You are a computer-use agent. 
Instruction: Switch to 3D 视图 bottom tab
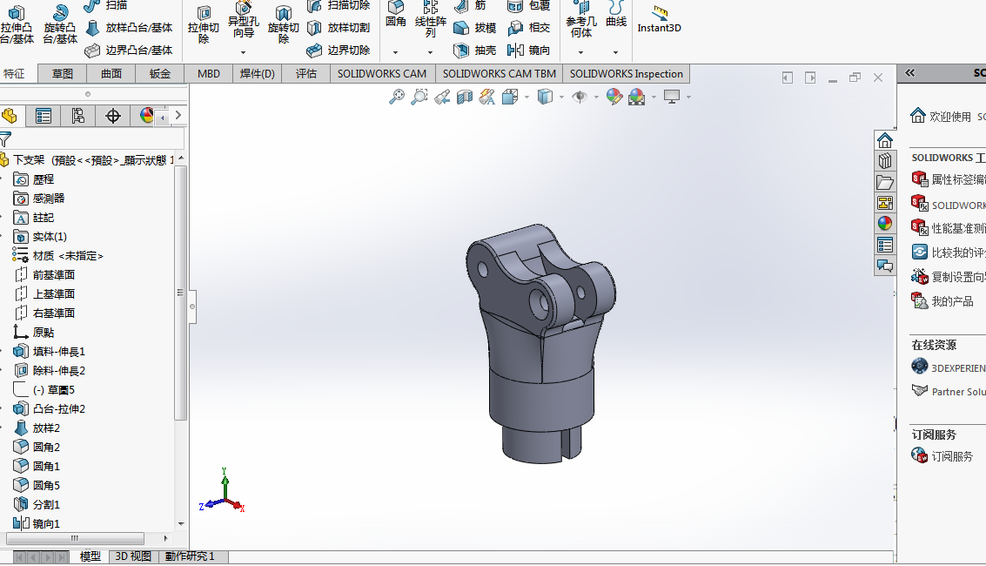tap(132, 556)
